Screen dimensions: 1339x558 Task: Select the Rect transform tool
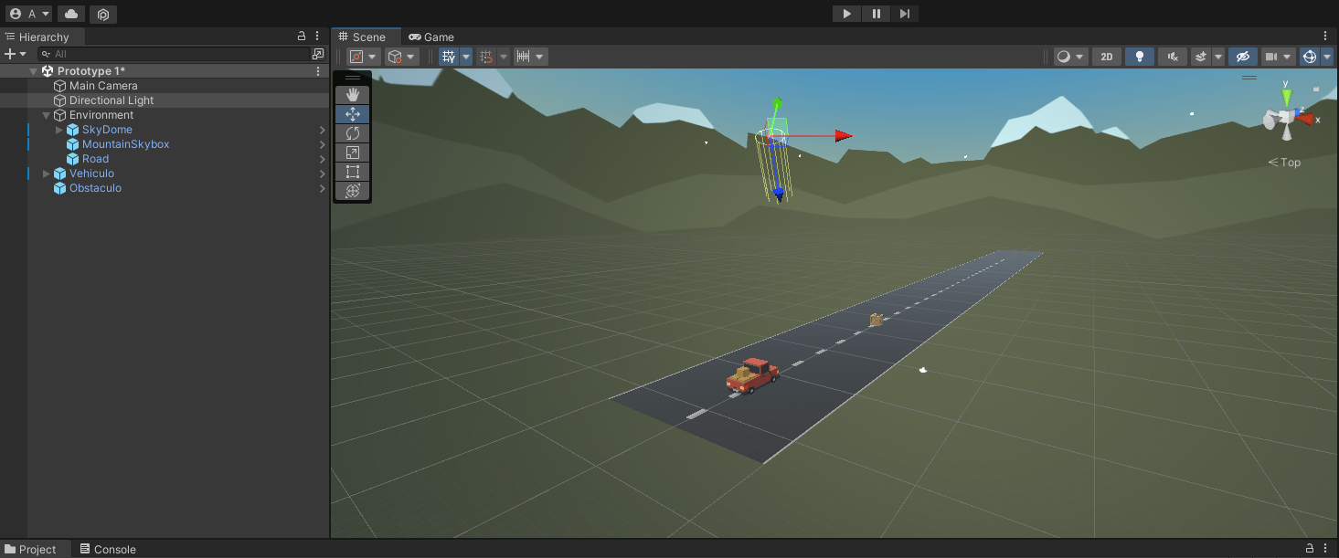pos(353,172)
